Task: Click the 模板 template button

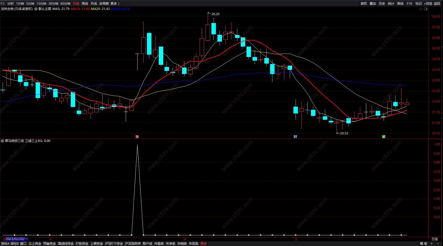Action: tap(424, 244)
